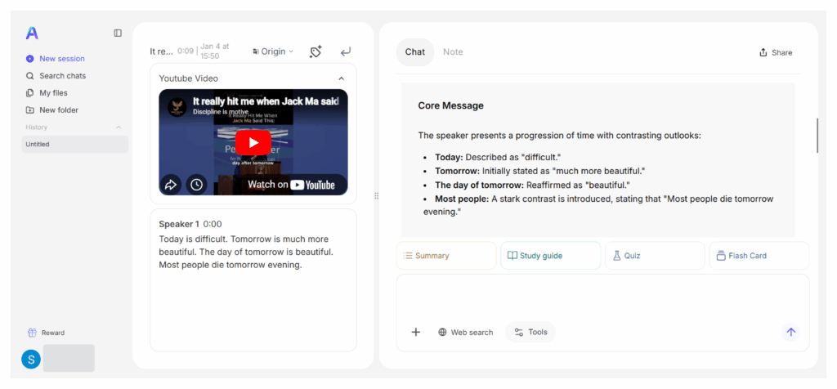837x389 pixels.
Task: Create a Flash Card set
Action: tap(759, 256)
